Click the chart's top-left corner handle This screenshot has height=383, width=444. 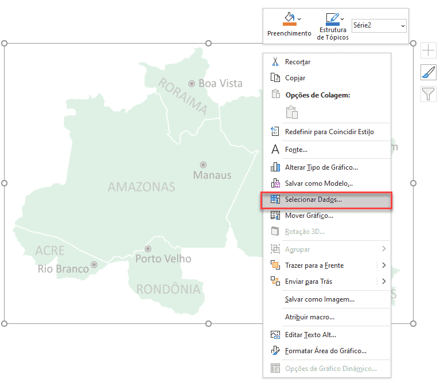click(x=4, y=43)
